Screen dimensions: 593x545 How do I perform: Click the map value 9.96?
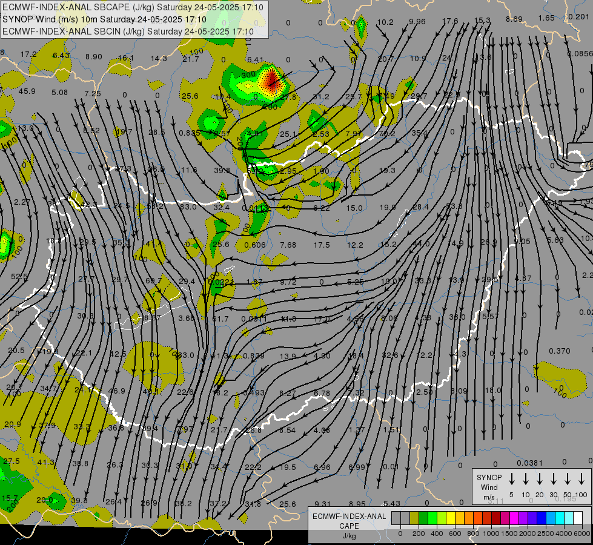pyautogui.click(x=417, y=22)
